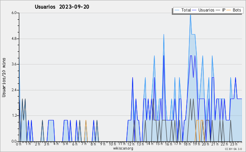Click the 'Total' legend entry

[x=182, y=10]
